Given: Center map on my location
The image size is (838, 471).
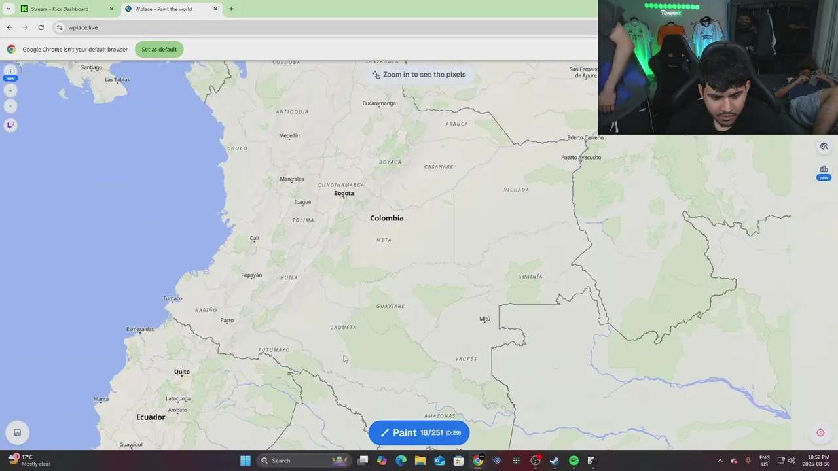Looking at the screenshot, I should pos(820,432).
